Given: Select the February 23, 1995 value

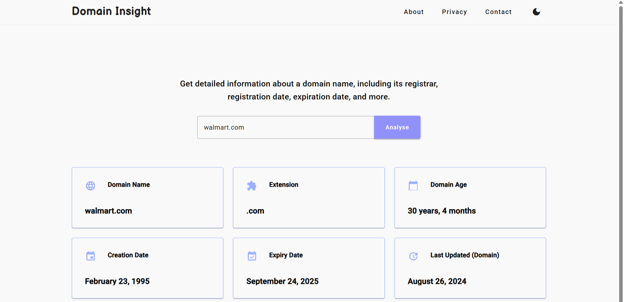Looking at the screenshot, I should pos(117,282).
